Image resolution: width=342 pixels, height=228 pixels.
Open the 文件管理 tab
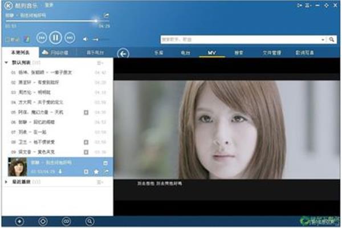pyautogui.click(x=272, y=52)
